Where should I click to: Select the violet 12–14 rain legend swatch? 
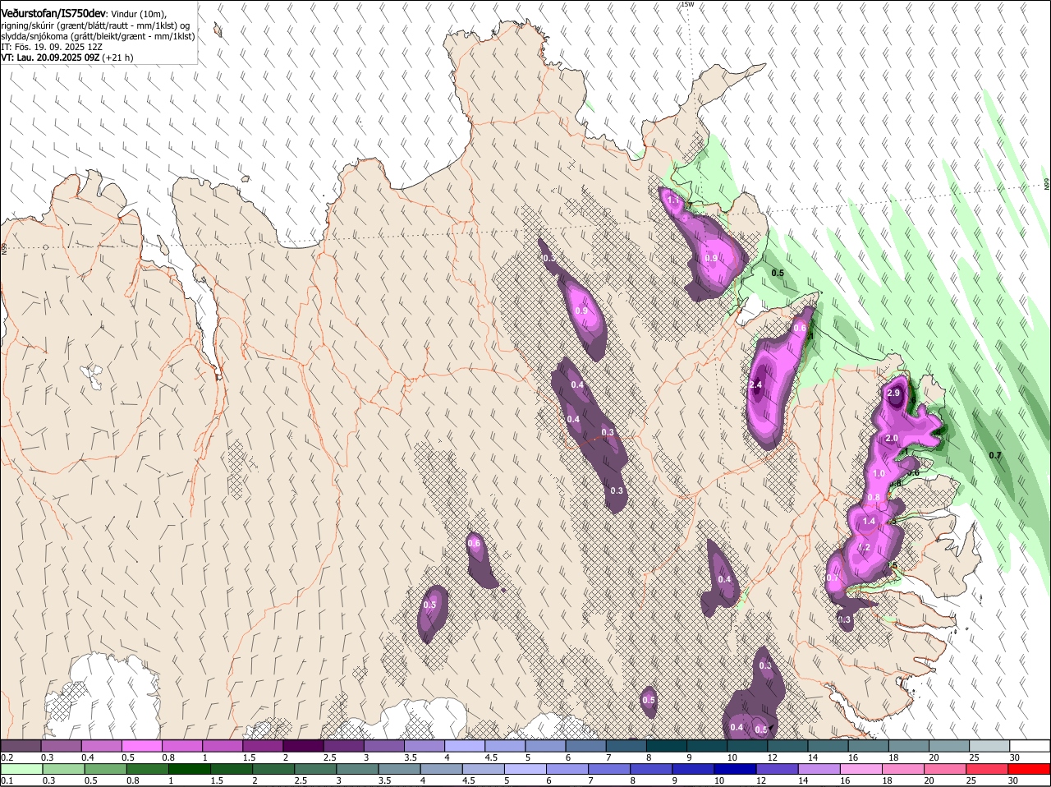(x=778, y=769)
